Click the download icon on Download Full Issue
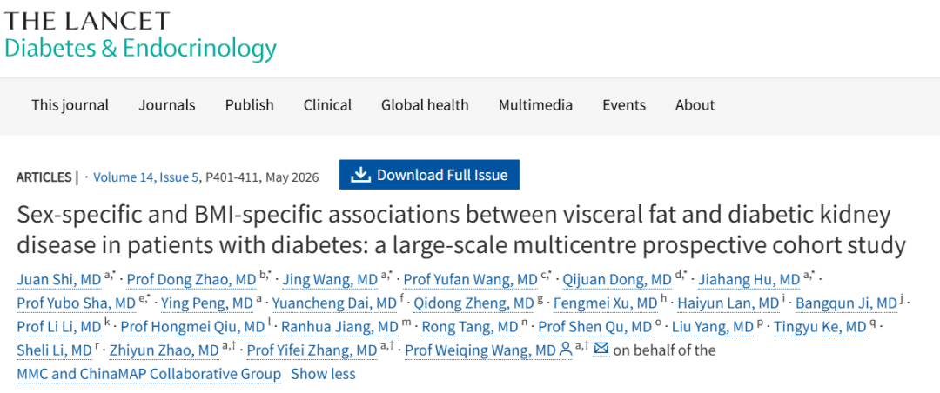Viewport: 940px width, 393px height. tap(360, 175)
